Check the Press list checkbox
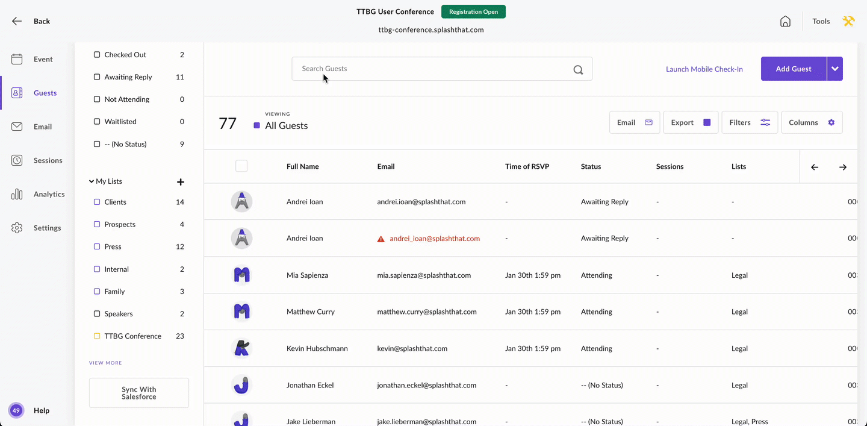 pyautogui.click(x=97, y=247)
